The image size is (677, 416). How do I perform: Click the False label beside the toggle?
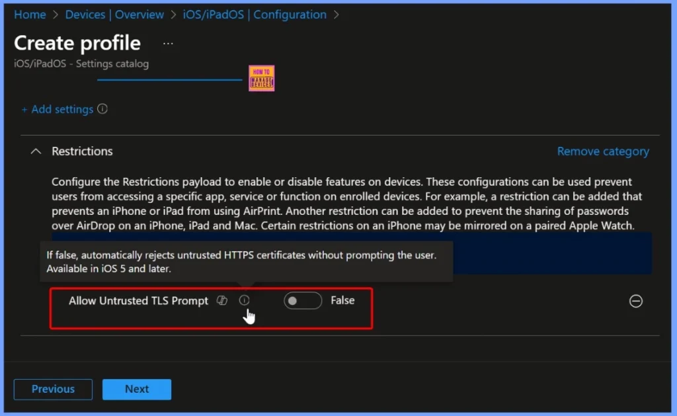click(x=342, y=300)
